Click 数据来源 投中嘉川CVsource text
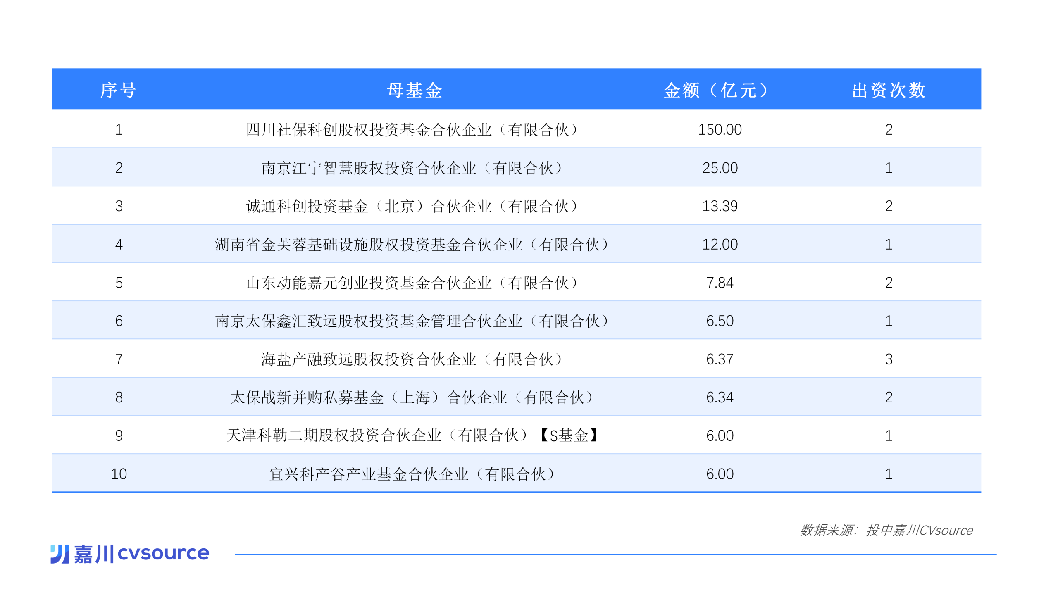The height and width of the screenshot is (595, 1058). (886, 530)
